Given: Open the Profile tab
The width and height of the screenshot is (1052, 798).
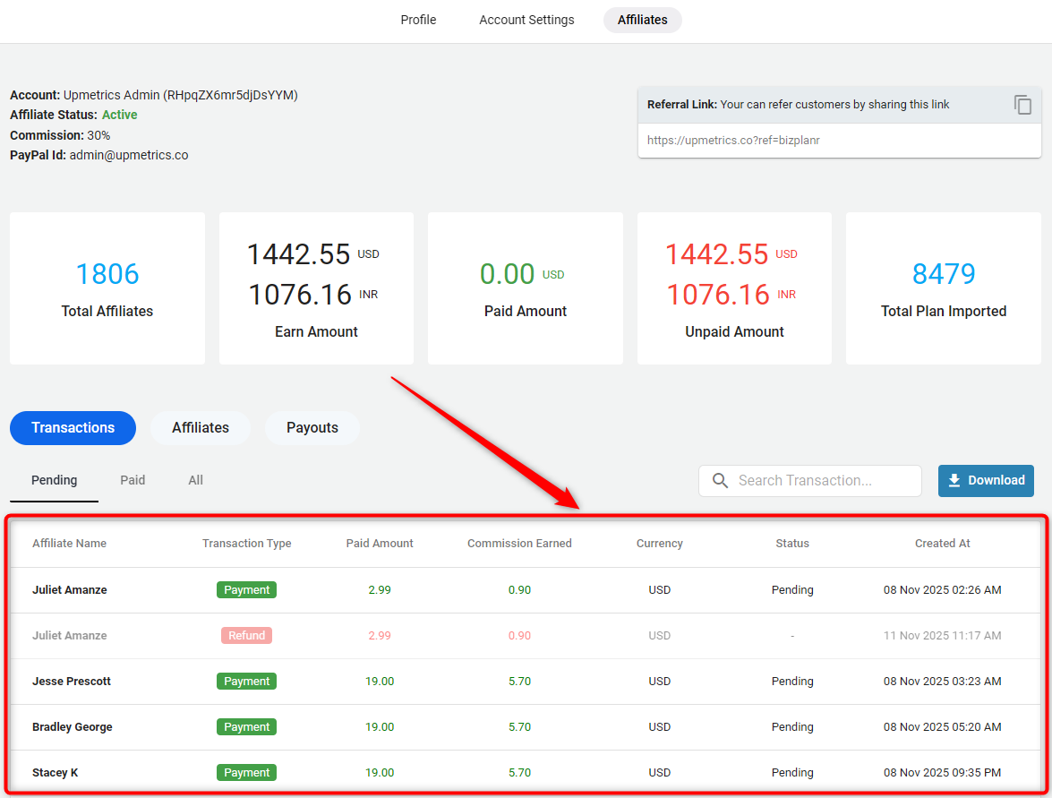Looking at the screenshot, I should (x=418, y=20).
